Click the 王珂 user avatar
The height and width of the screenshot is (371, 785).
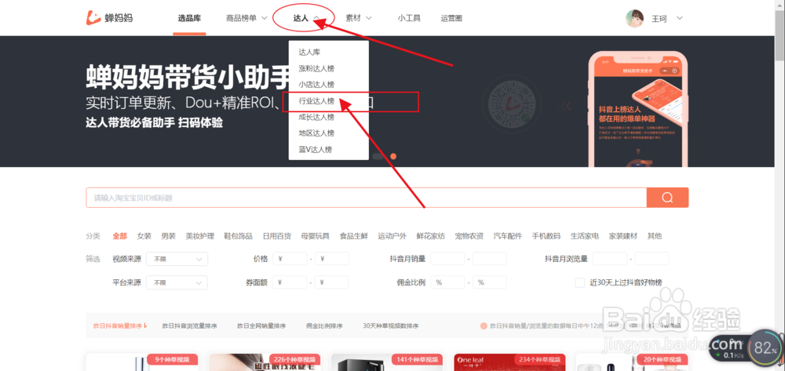634,19
